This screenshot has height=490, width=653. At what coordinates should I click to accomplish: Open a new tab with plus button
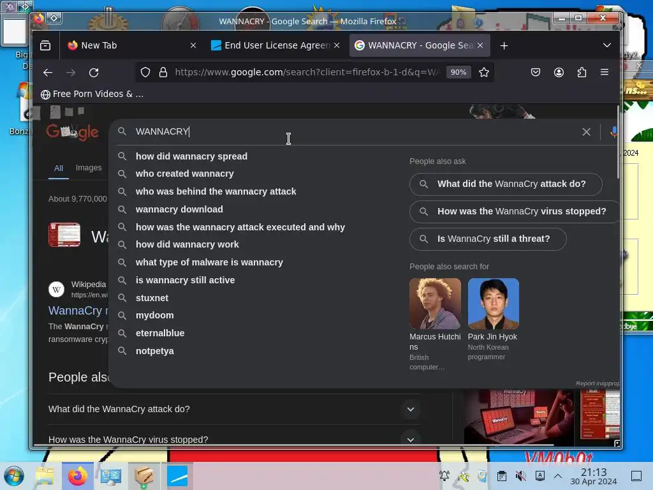point(504,45)
